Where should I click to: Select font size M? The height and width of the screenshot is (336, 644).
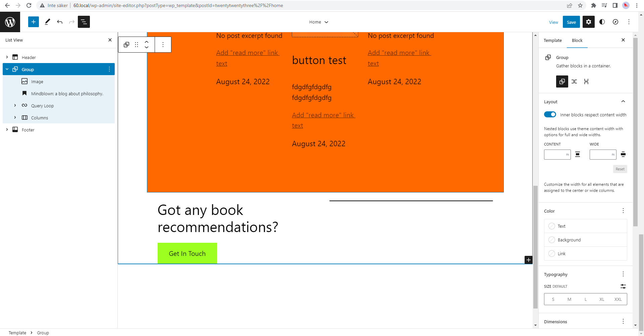(569, 299)
